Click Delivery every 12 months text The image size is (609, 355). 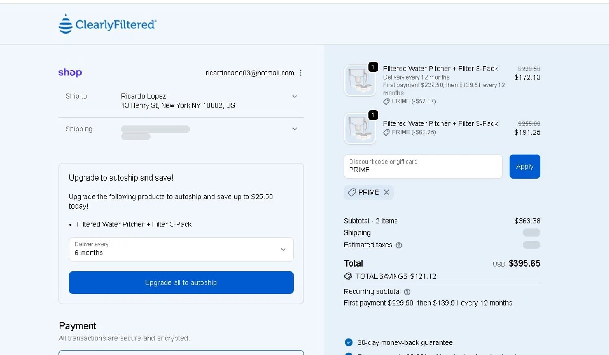coord(416,77)
